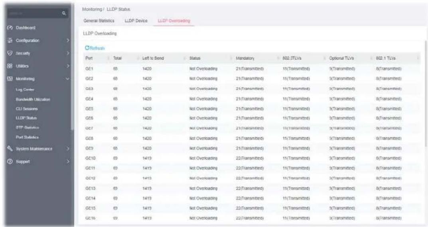Sort by Total column header

(x=117, y=58)
